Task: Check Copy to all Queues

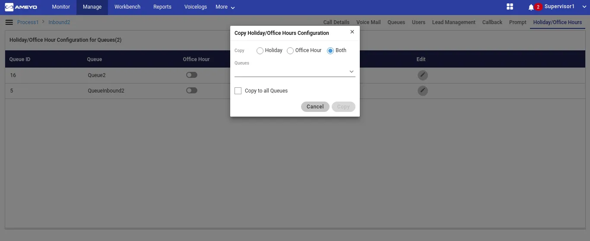Action: pyautogui.click(x=238, y=91)
